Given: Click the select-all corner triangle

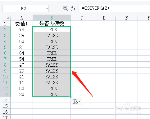Looking at the screenshot, I should (8, 18).
